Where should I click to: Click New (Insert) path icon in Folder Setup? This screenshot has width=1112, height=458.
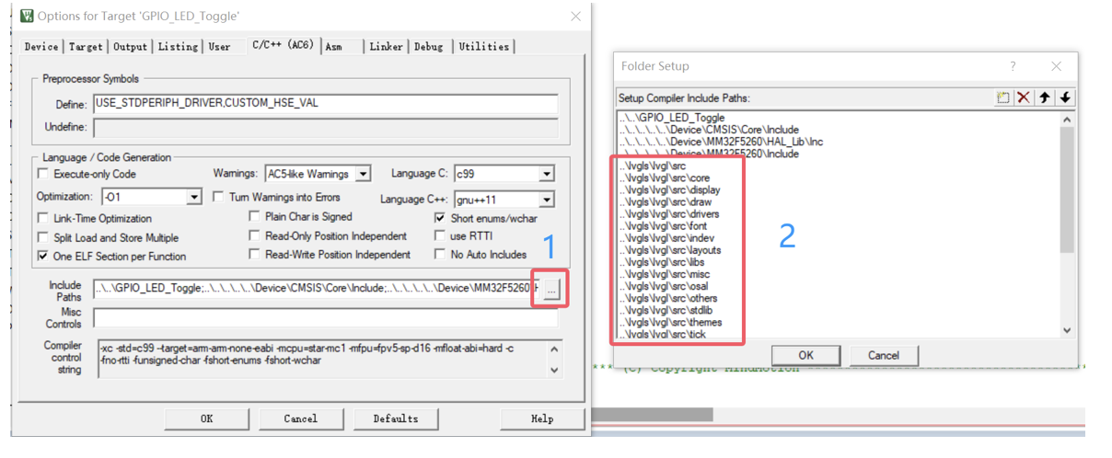[1003, 97]
